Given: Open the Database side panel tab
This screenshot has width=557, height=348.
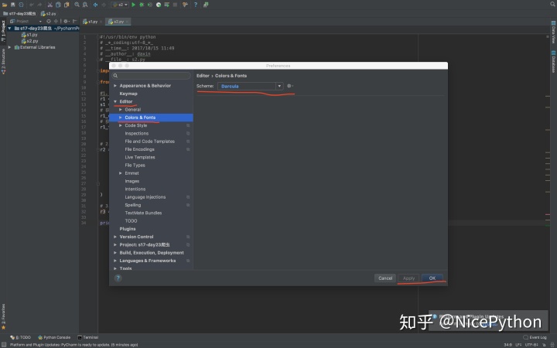Looking at the screenshot, I should 553,61.
